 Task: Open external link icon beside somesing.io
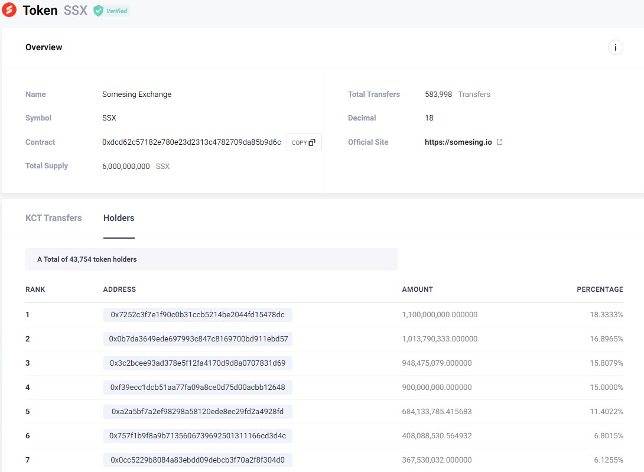coord(499,142)
